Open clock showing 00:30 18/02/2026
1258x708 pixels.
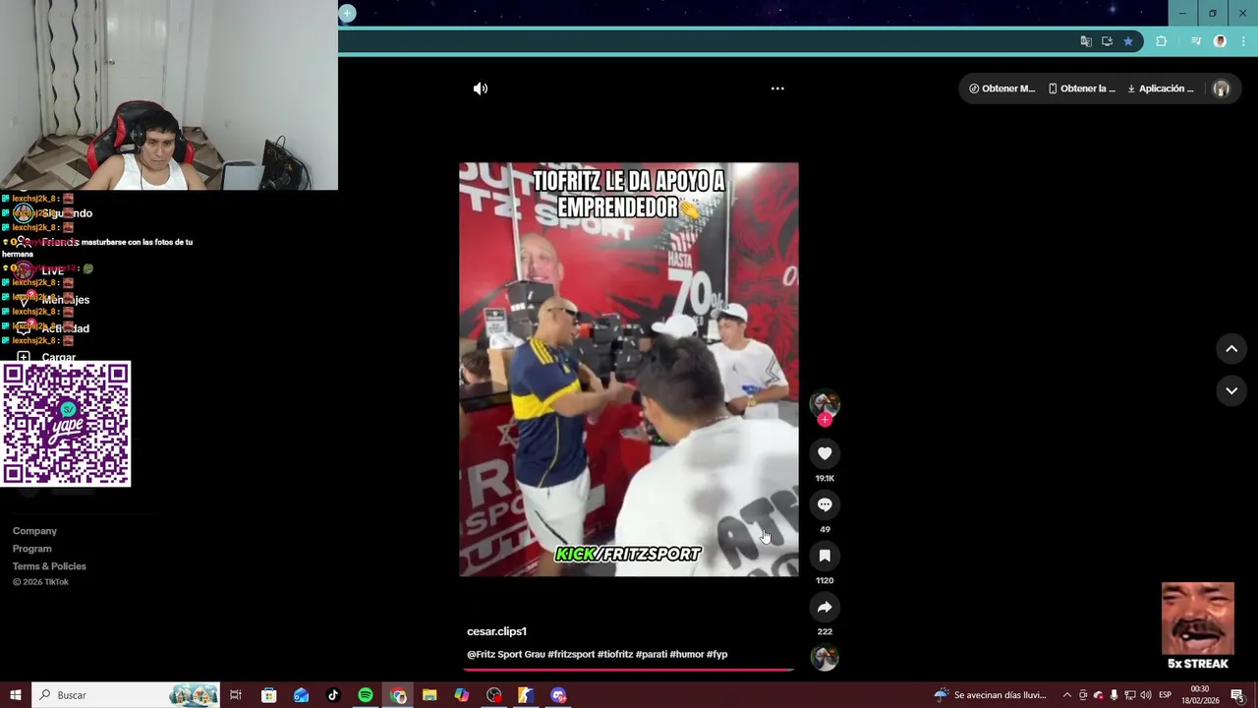1200,695
